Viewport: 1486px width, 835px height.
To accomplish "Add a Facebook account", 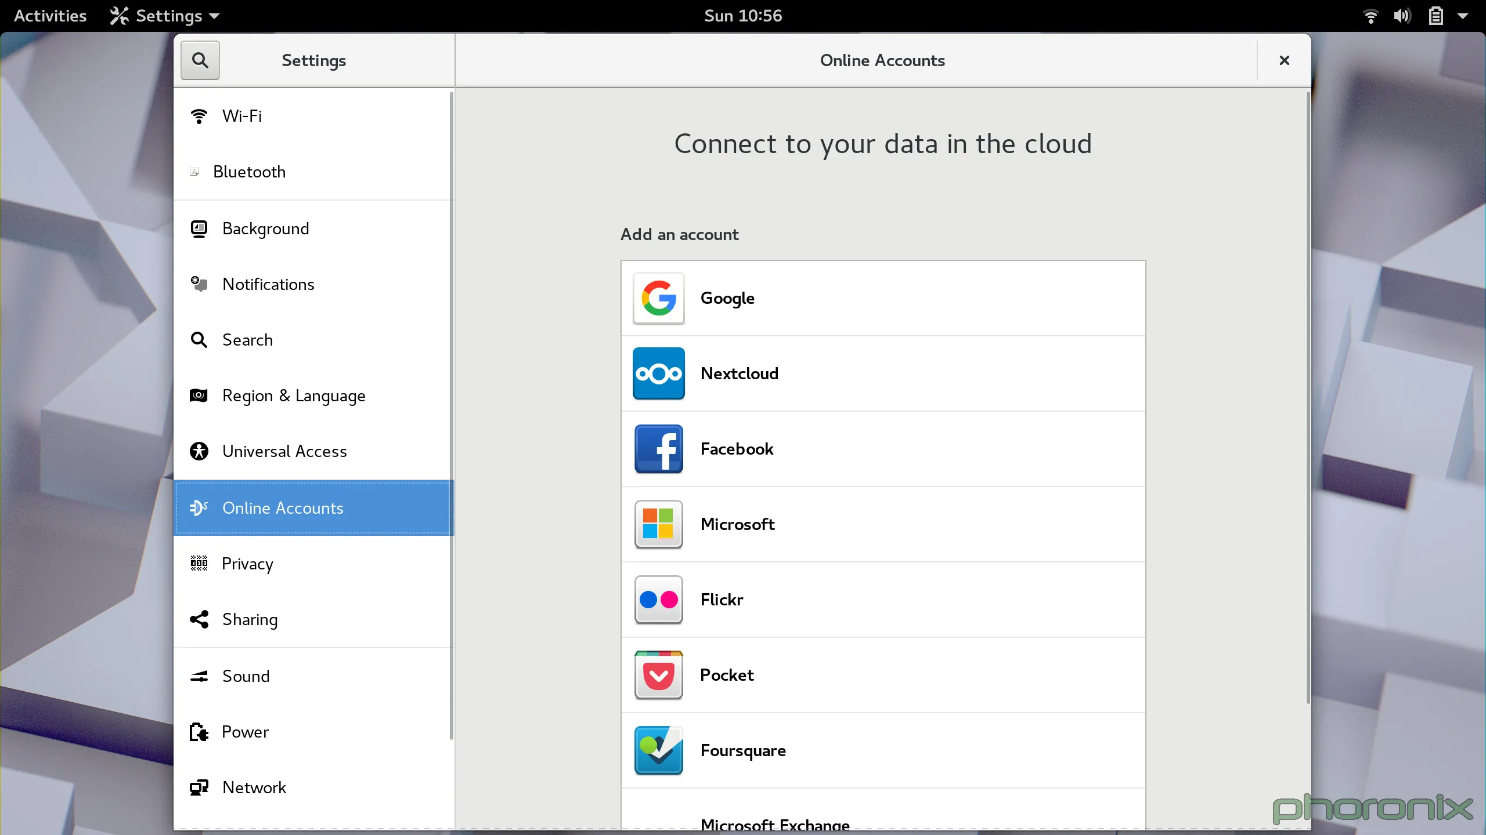I will [883, 449].
